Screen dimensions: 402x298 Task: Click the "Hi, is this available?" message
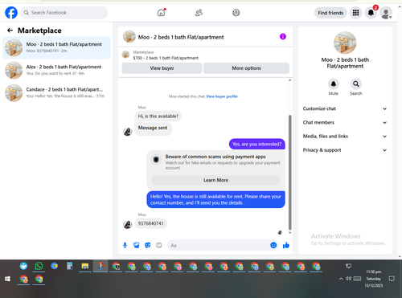point(158,116)
